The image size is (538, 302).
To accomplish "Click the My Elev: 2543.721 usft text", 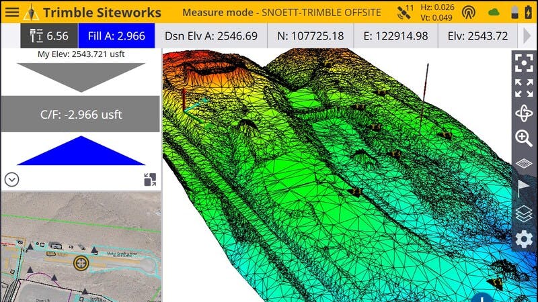I will [81, 54].
